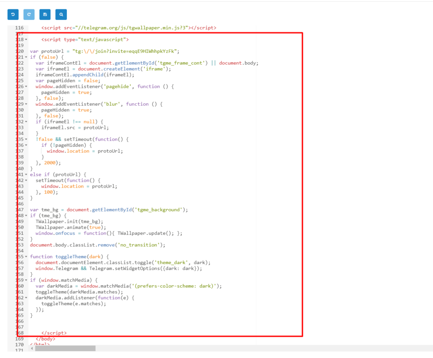This screenshot has height=358, width=433.
Task: Fold the 'setTimeout(function() {' line arrow
Action: coord(26,180)
